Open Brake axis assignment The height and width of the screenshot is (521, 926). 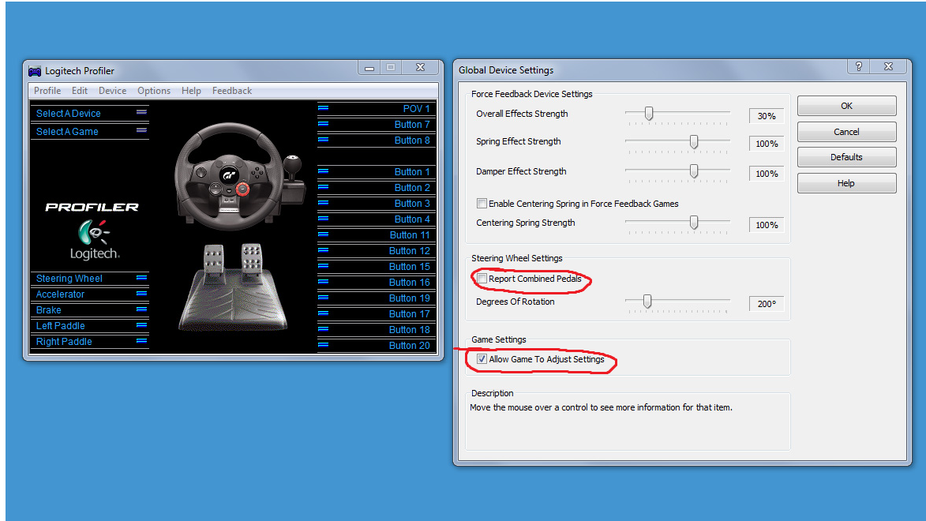[90, 309]
